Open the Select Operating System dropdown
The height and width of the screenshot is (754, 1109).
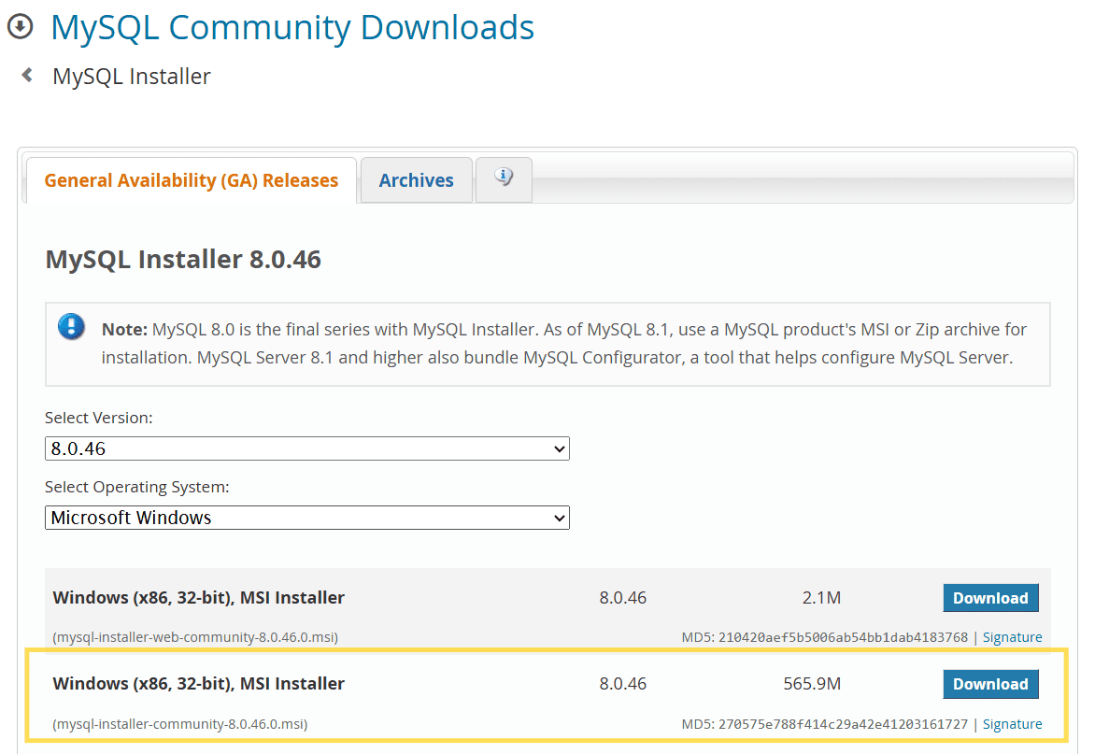(307, 518)
